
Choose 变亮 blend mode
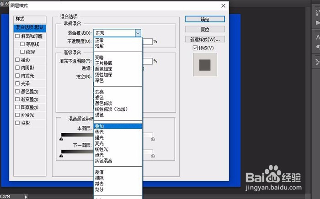pos(118,92)
